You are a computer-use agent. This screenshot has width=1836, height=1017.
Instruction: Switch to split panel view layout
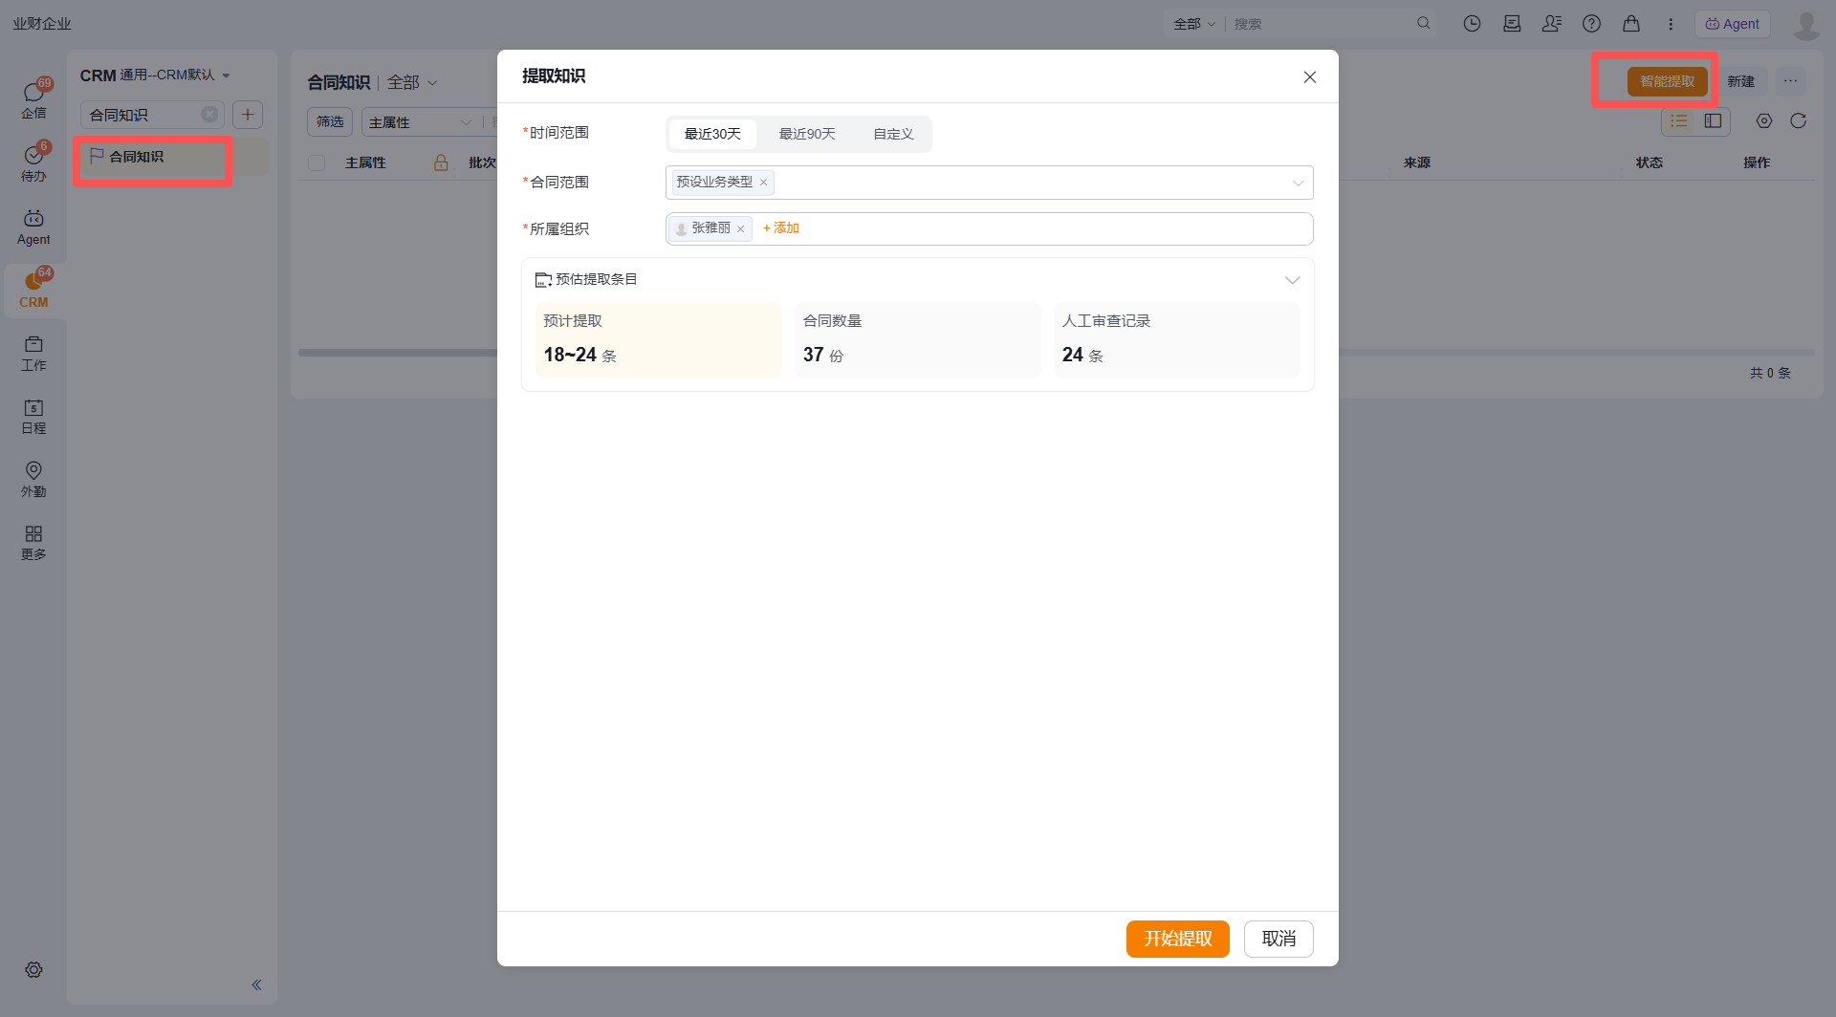[1713, 121]
